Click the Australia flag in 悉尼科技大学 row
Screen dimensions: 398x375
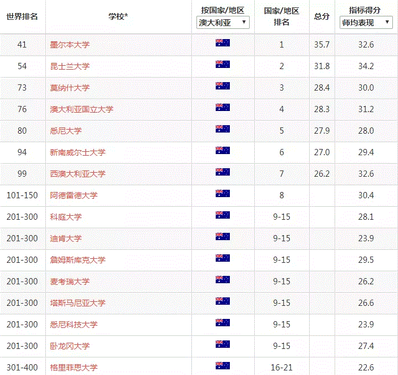pyautogui.click(x=222, y=322)
